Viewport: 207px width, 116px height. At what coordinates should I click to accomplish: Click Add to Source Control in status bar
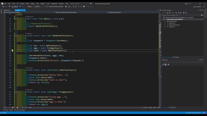click(x=193, y=113)
